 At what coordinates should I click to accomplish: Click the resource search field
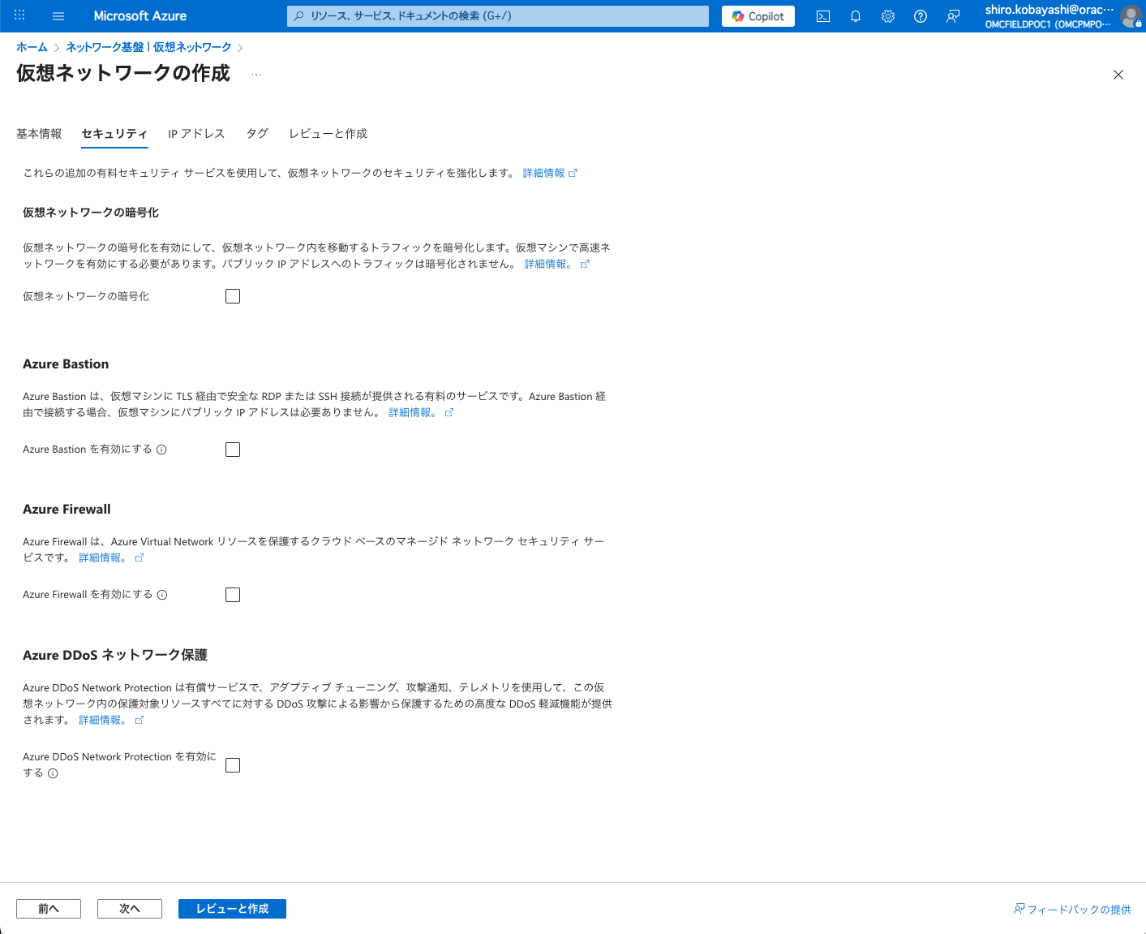[497, 15]
